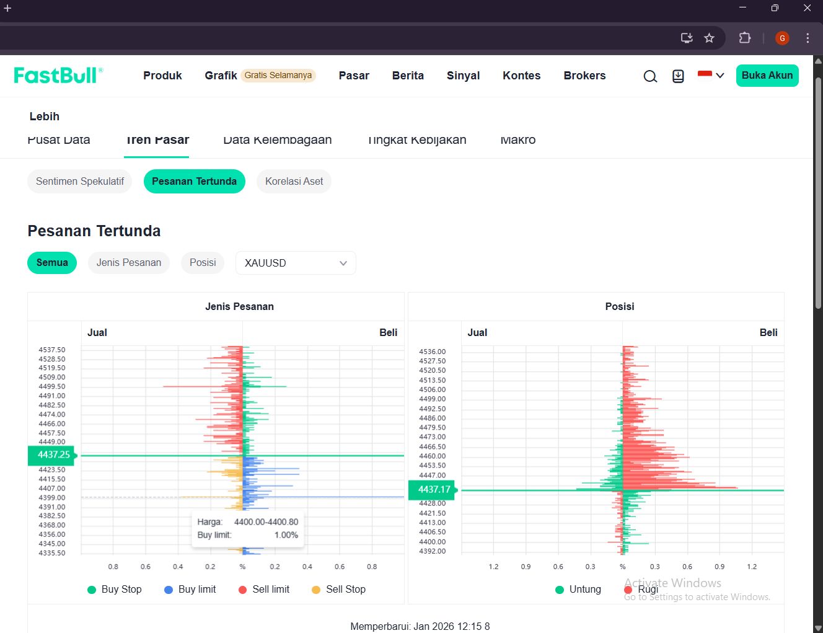Bookmark this page with star icon
This screenshot has width=823, height=633.
pyautogui.click(x=709, y=38)
